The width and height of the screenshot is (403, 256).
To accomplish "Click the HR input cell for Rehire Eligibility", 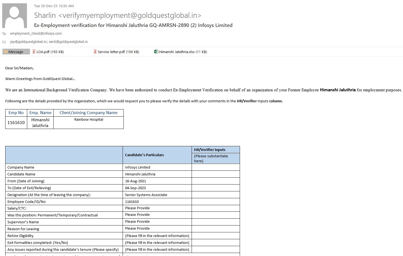I will tap(216, 236).
